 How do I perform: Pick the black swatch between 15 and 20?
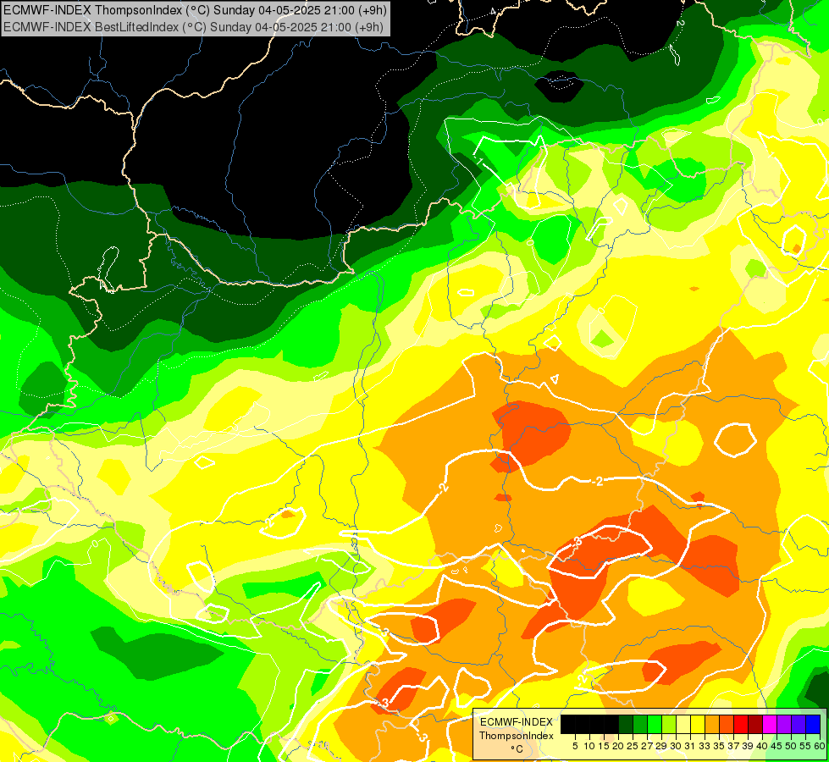pos(611,724)
